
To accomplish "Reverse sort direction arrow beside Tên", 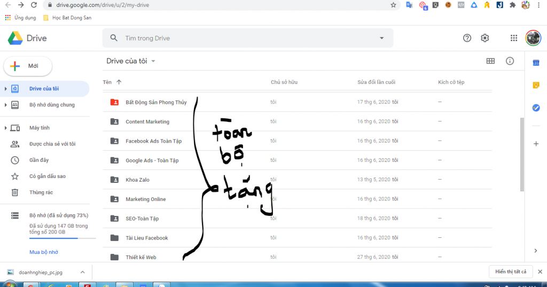I will click(119, 82).
